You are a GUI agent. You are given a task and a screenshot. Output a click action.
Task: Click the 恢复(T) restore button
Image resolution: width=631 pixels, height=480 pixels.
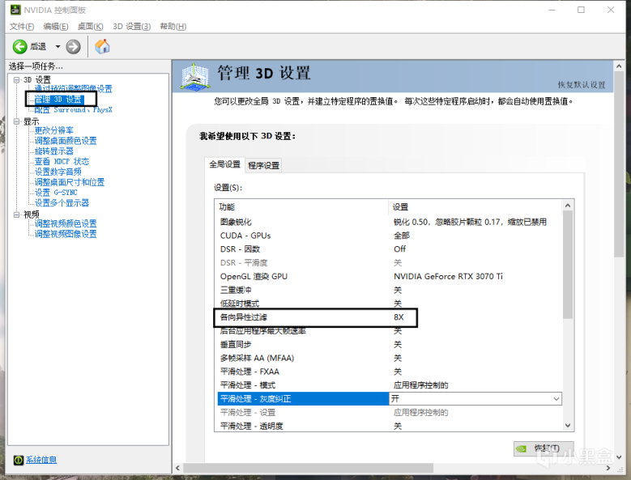pyautogui.click(x=544, y=448)
